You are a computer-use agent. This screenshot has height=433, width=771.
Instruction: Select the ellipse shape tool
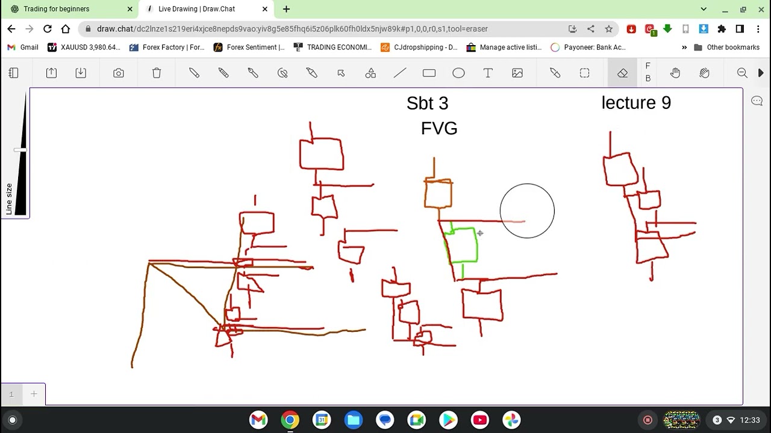click(458, 73)
